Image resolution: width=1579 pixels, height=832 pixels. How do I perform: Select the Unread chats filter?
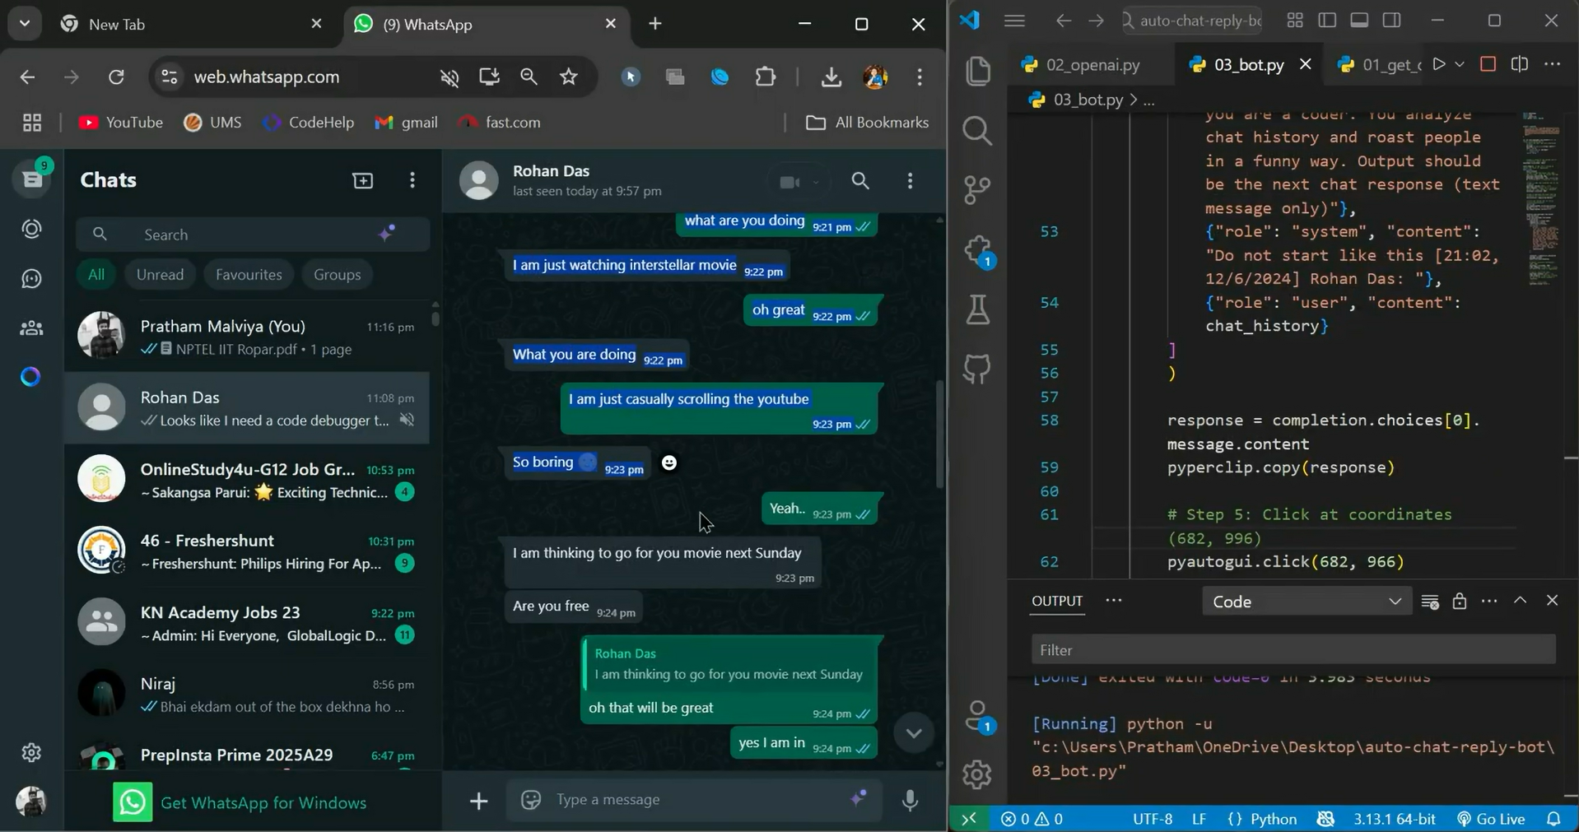pyautogui.click(x=160, y=275)
